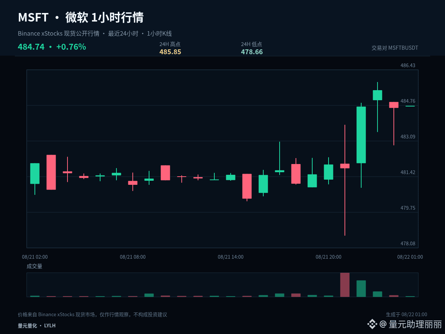Click the red candle body at 08/21 10:00
445x334 pixels.
165,173
